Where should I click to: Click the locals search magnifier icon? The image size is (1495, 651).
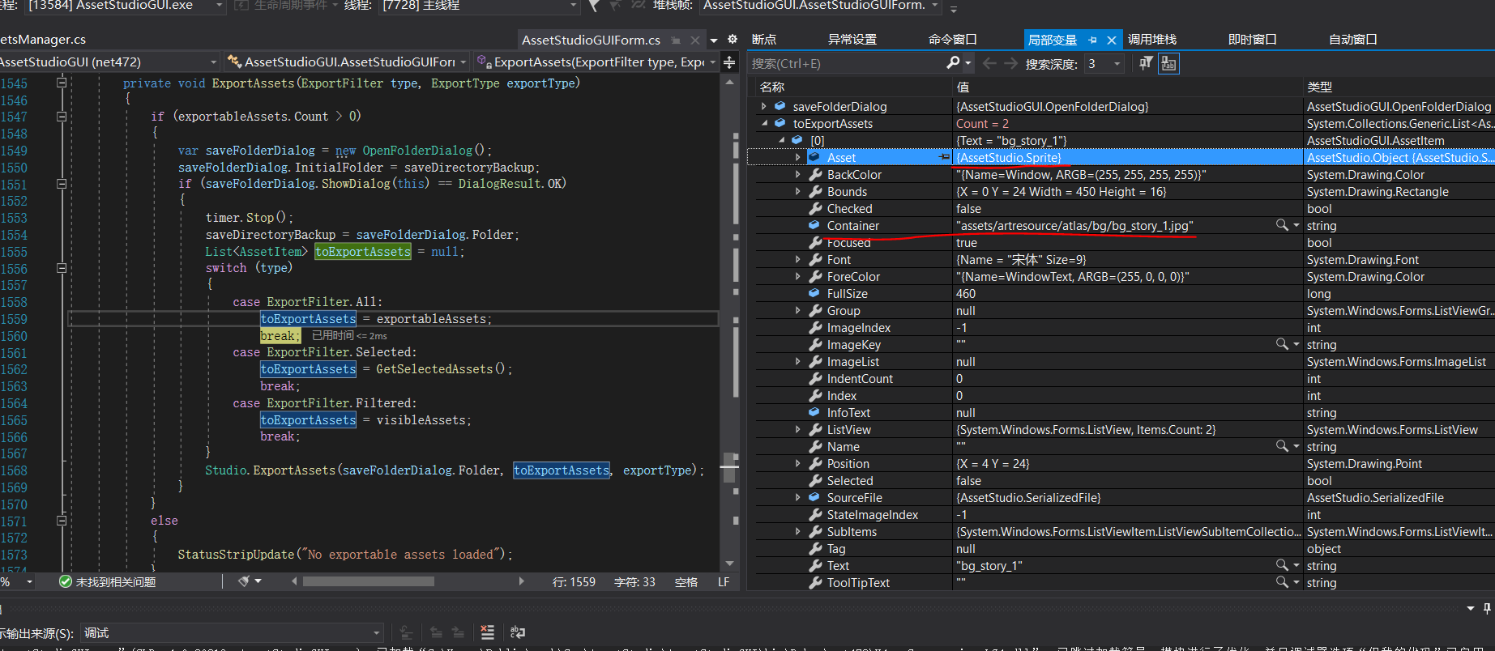(x=954, y=63)
